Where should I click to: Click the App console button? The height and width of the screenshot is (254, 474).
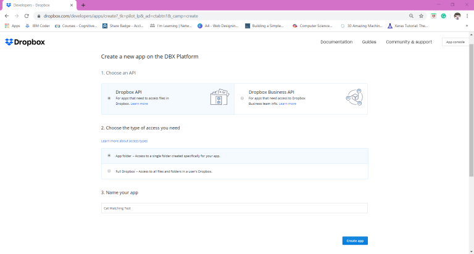tap(455, 42)
